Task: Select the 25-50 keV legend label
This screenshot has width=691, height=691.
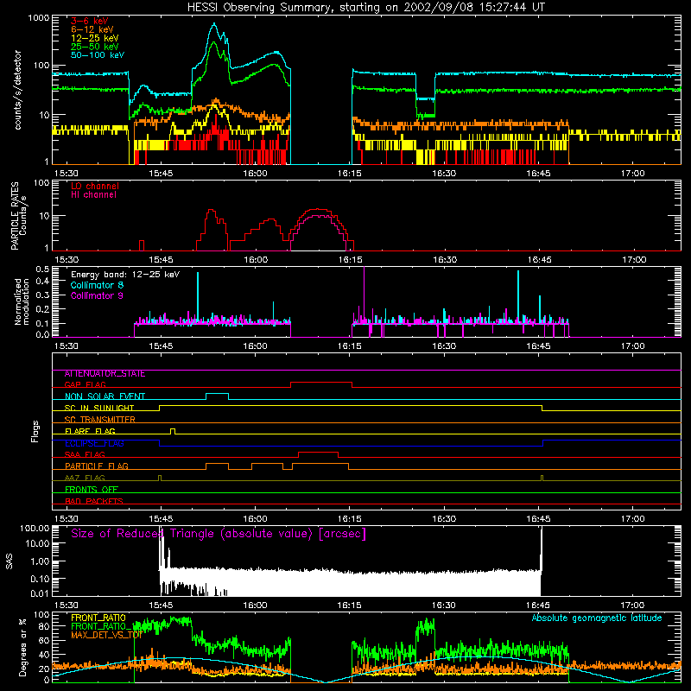Action: click(x=94, y=47)
